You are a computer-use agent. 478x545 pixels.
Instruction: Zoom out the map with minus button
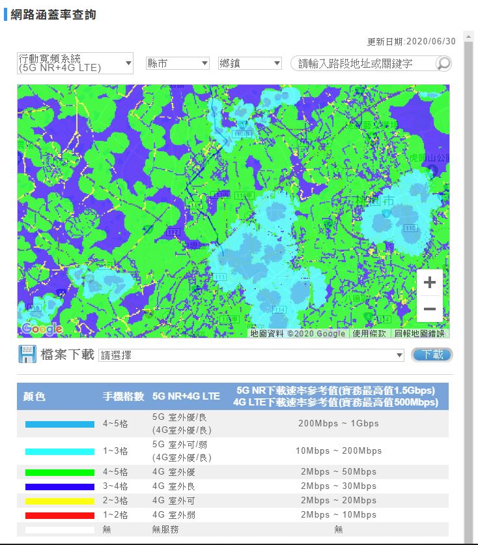point(429,308)
